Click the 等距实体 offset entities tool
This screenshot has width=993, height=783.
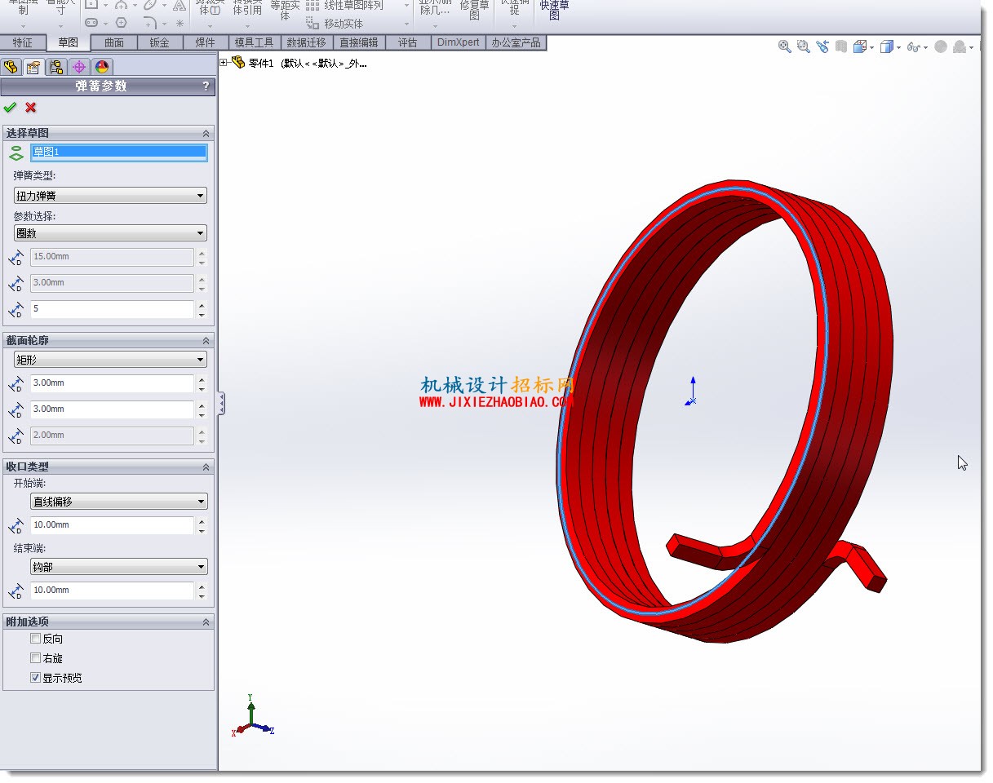[x=285, y=11]
